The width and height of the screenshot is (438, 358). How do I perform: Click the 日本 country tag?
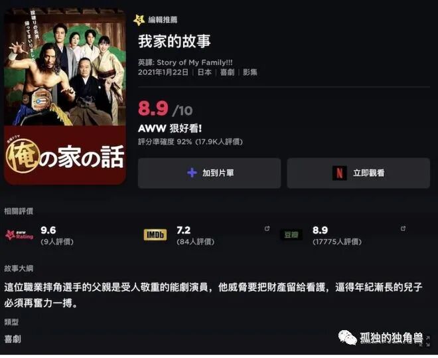[x=204, y=72]
